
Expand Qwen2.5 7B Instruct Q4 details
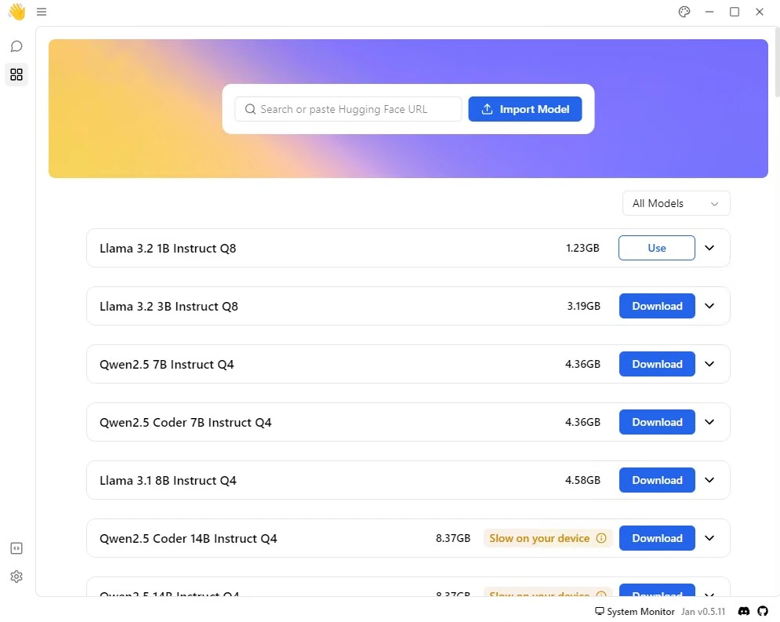pos(709,364)
